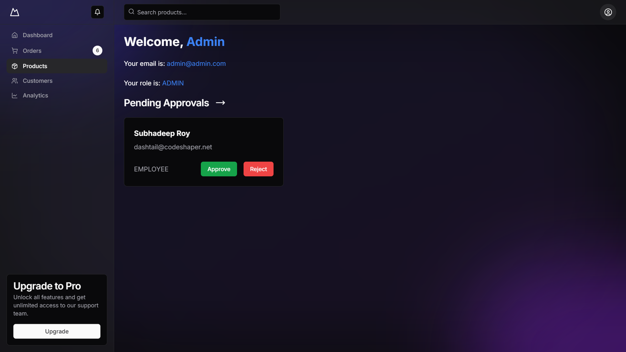The image size is (626, 352).
Task: Approve Subhadeep Roy's request
Action: [x=219, y=169]
